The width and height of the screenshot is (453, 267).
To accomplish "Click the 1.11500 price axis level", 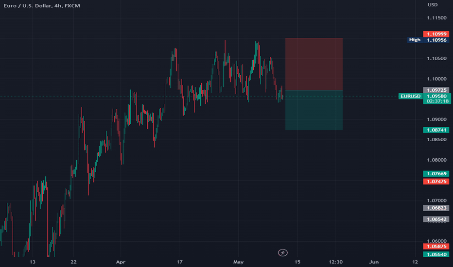I will (x=437, y=18).
